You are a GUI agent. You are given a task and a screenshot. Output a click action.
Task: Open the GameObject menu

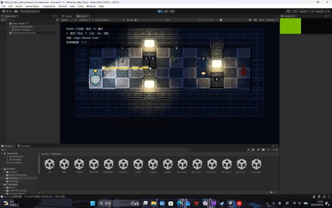point(32,6)
